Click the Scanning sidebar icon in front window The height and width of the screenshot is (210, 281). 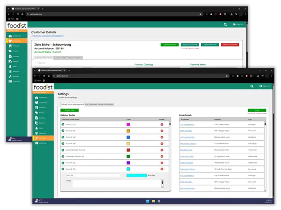pyautogui.click(x=41, y=143)
